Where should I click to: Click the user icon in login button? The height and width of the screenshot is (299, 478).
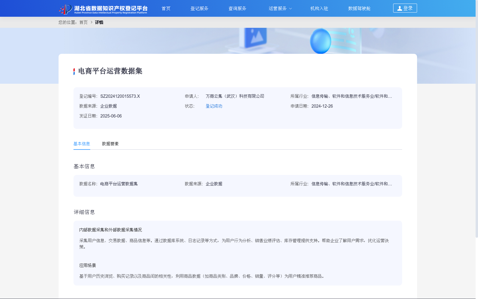[399, 8]
